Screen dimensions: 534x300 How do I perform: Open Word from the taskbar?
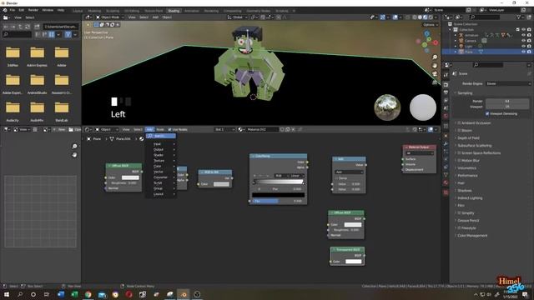pos(61,294)
